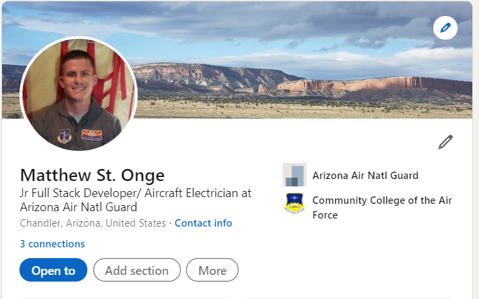Open the circular profile photo
The image size is (479, 299).
[x=79, y=94]
